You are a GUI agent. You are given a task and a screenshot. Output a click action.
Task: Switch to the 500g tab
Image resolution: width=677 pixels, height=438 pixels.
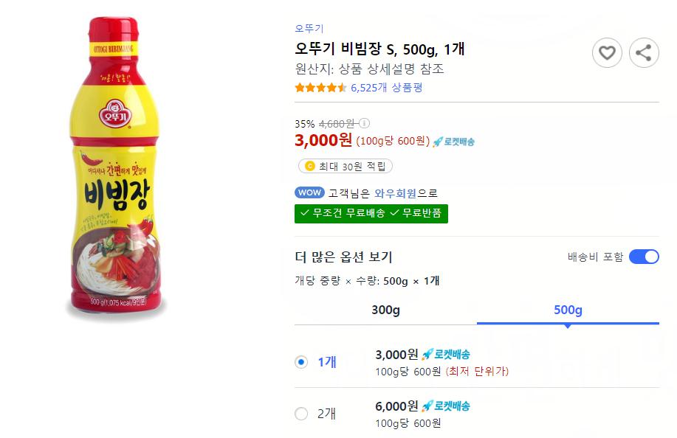(x=568, y=310)
